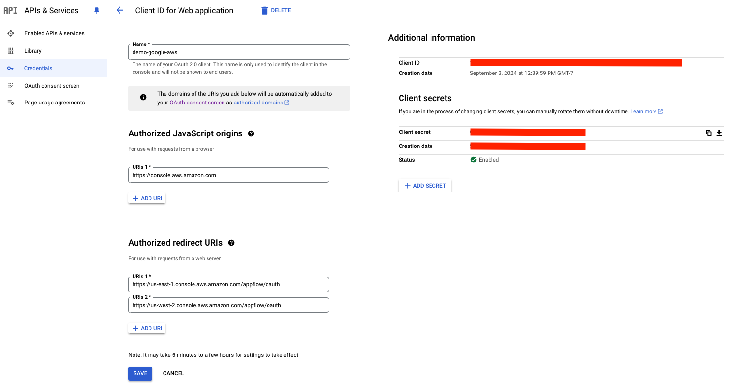Click the info icon in the domains notice
Screen dimensions: 729x383
(143, 97)
